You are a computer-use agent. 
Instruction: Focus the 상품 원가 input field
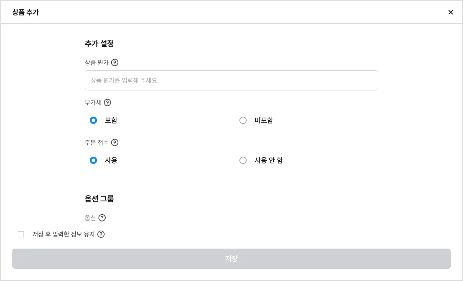pyautogui.click(x=231, y=80)
